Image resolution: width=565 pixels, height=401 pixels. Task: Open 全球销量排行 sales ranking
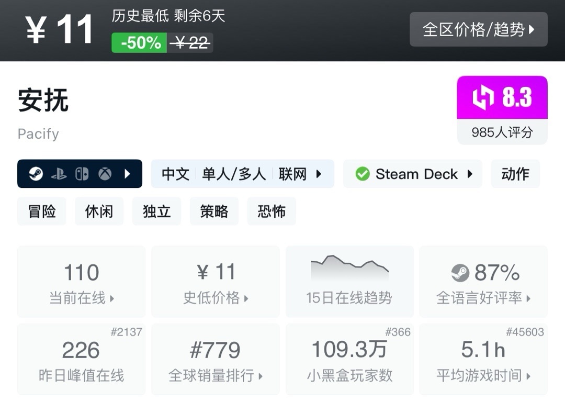click(216, 359)
